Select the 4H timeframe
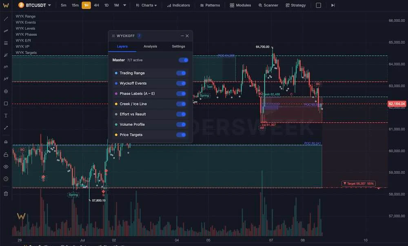The width and height of the screenshot is (408, 246). coord(96,5)
